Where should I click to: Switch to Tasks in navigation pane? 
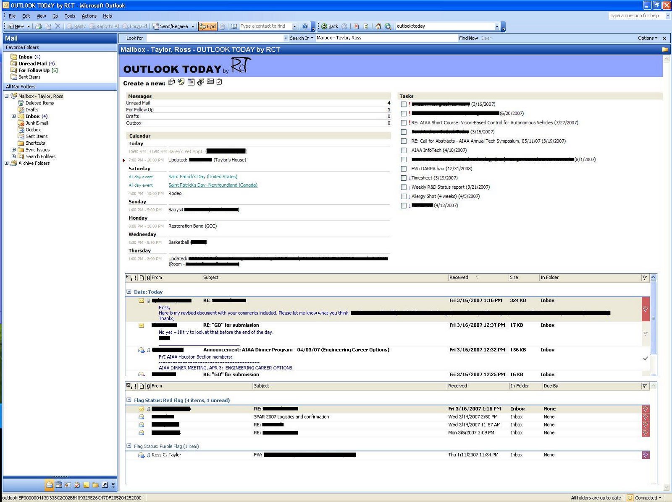point(77,485)
